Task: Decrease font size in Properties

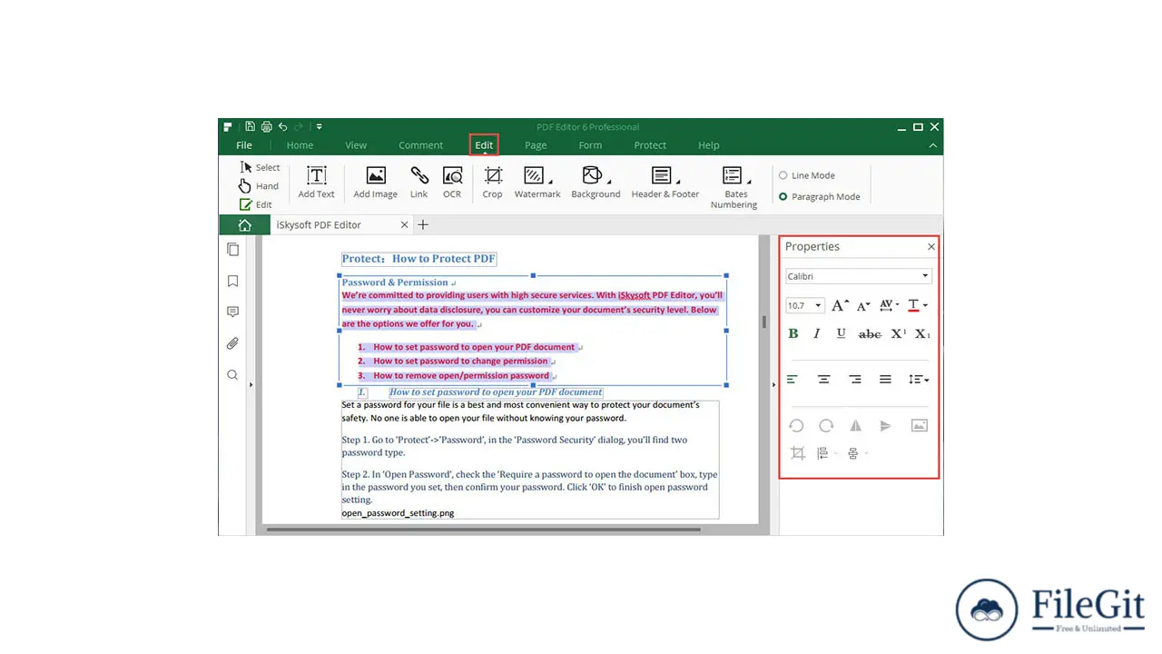Action: (863, 306)
